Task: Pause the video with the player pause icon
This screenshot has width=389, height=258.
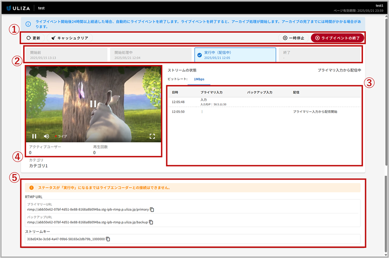Action: (x=34, y=136)
